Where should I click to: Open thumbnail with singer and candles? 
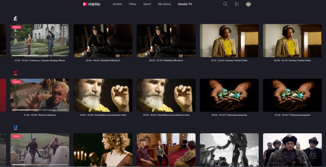click(x=103, y=149)
